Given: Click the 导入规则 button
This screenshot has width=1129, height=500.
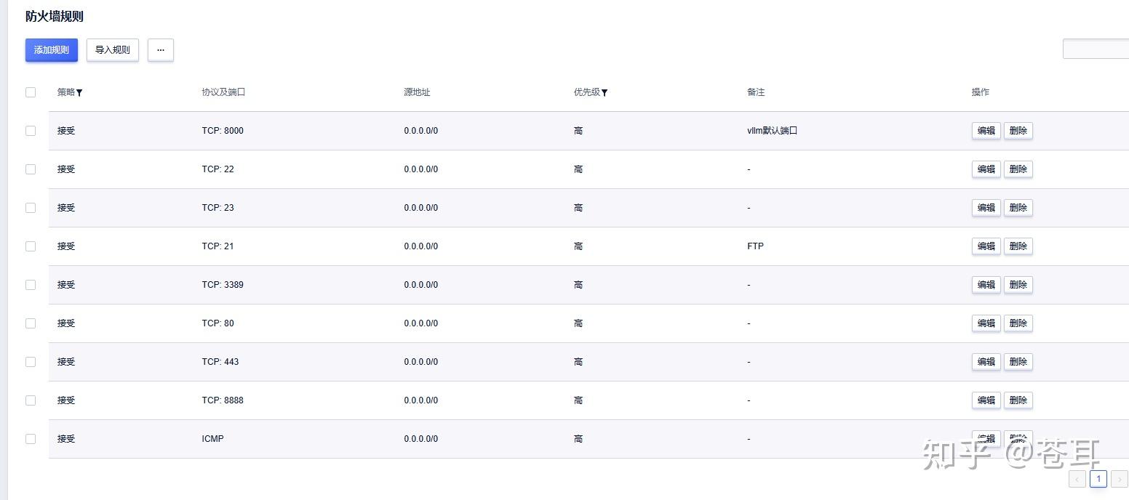Looking at the screenshot, I should click(113, 50).
